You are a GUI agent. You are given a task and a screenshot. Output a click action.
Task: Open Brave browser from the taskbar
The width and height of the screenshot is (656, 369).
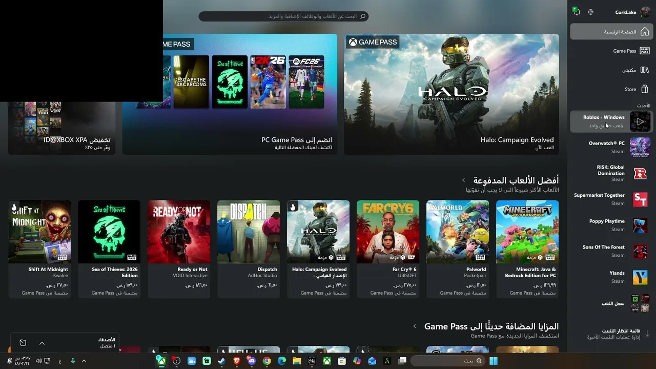[237, 361]
